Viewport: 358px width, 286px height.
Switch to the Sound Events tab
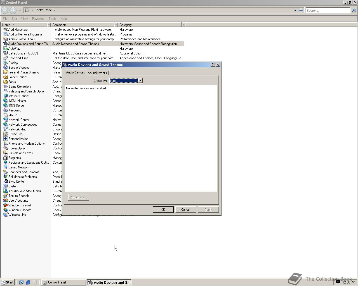point(97,73)
